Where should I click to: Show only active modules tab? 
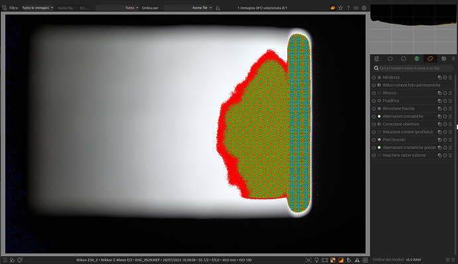[x=390, y=59]
